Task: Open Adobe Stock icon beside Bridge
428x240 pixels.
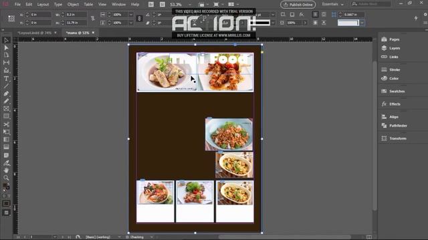Action: pos(162,5)
